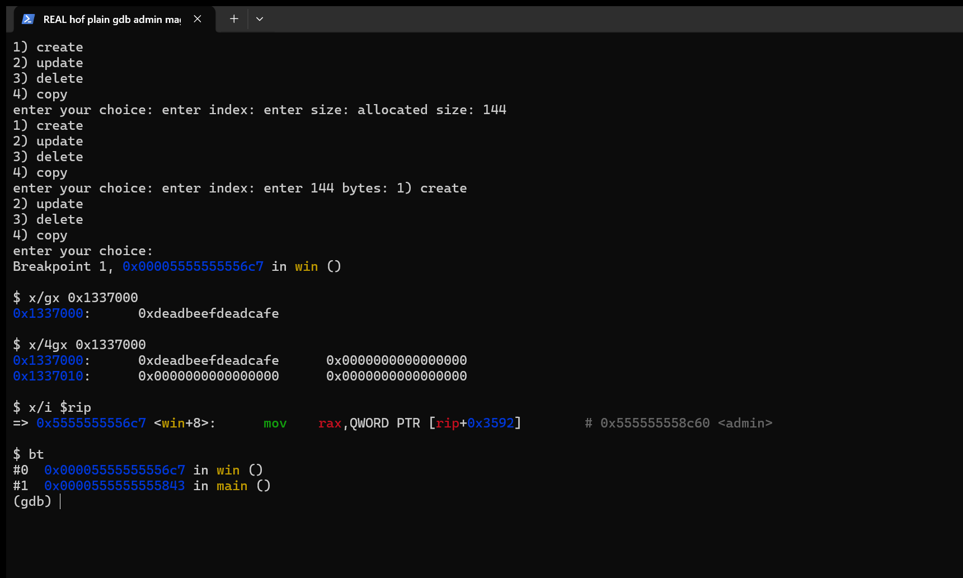Click the '(gdb)' prompt input line
Screen dimensions: 963x578
pos(37,501)
